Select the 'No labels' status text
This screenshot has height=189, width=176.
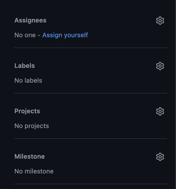(x=28, y=81)
